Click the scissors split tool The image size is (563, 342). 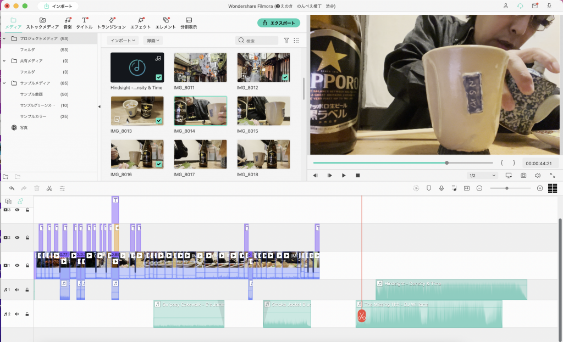[x=49, y=188]
